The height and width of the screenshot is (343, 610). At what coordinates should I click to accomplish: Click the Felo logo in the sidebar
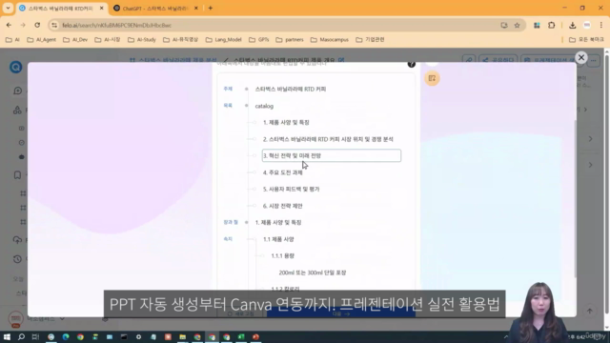pos(15,68)
